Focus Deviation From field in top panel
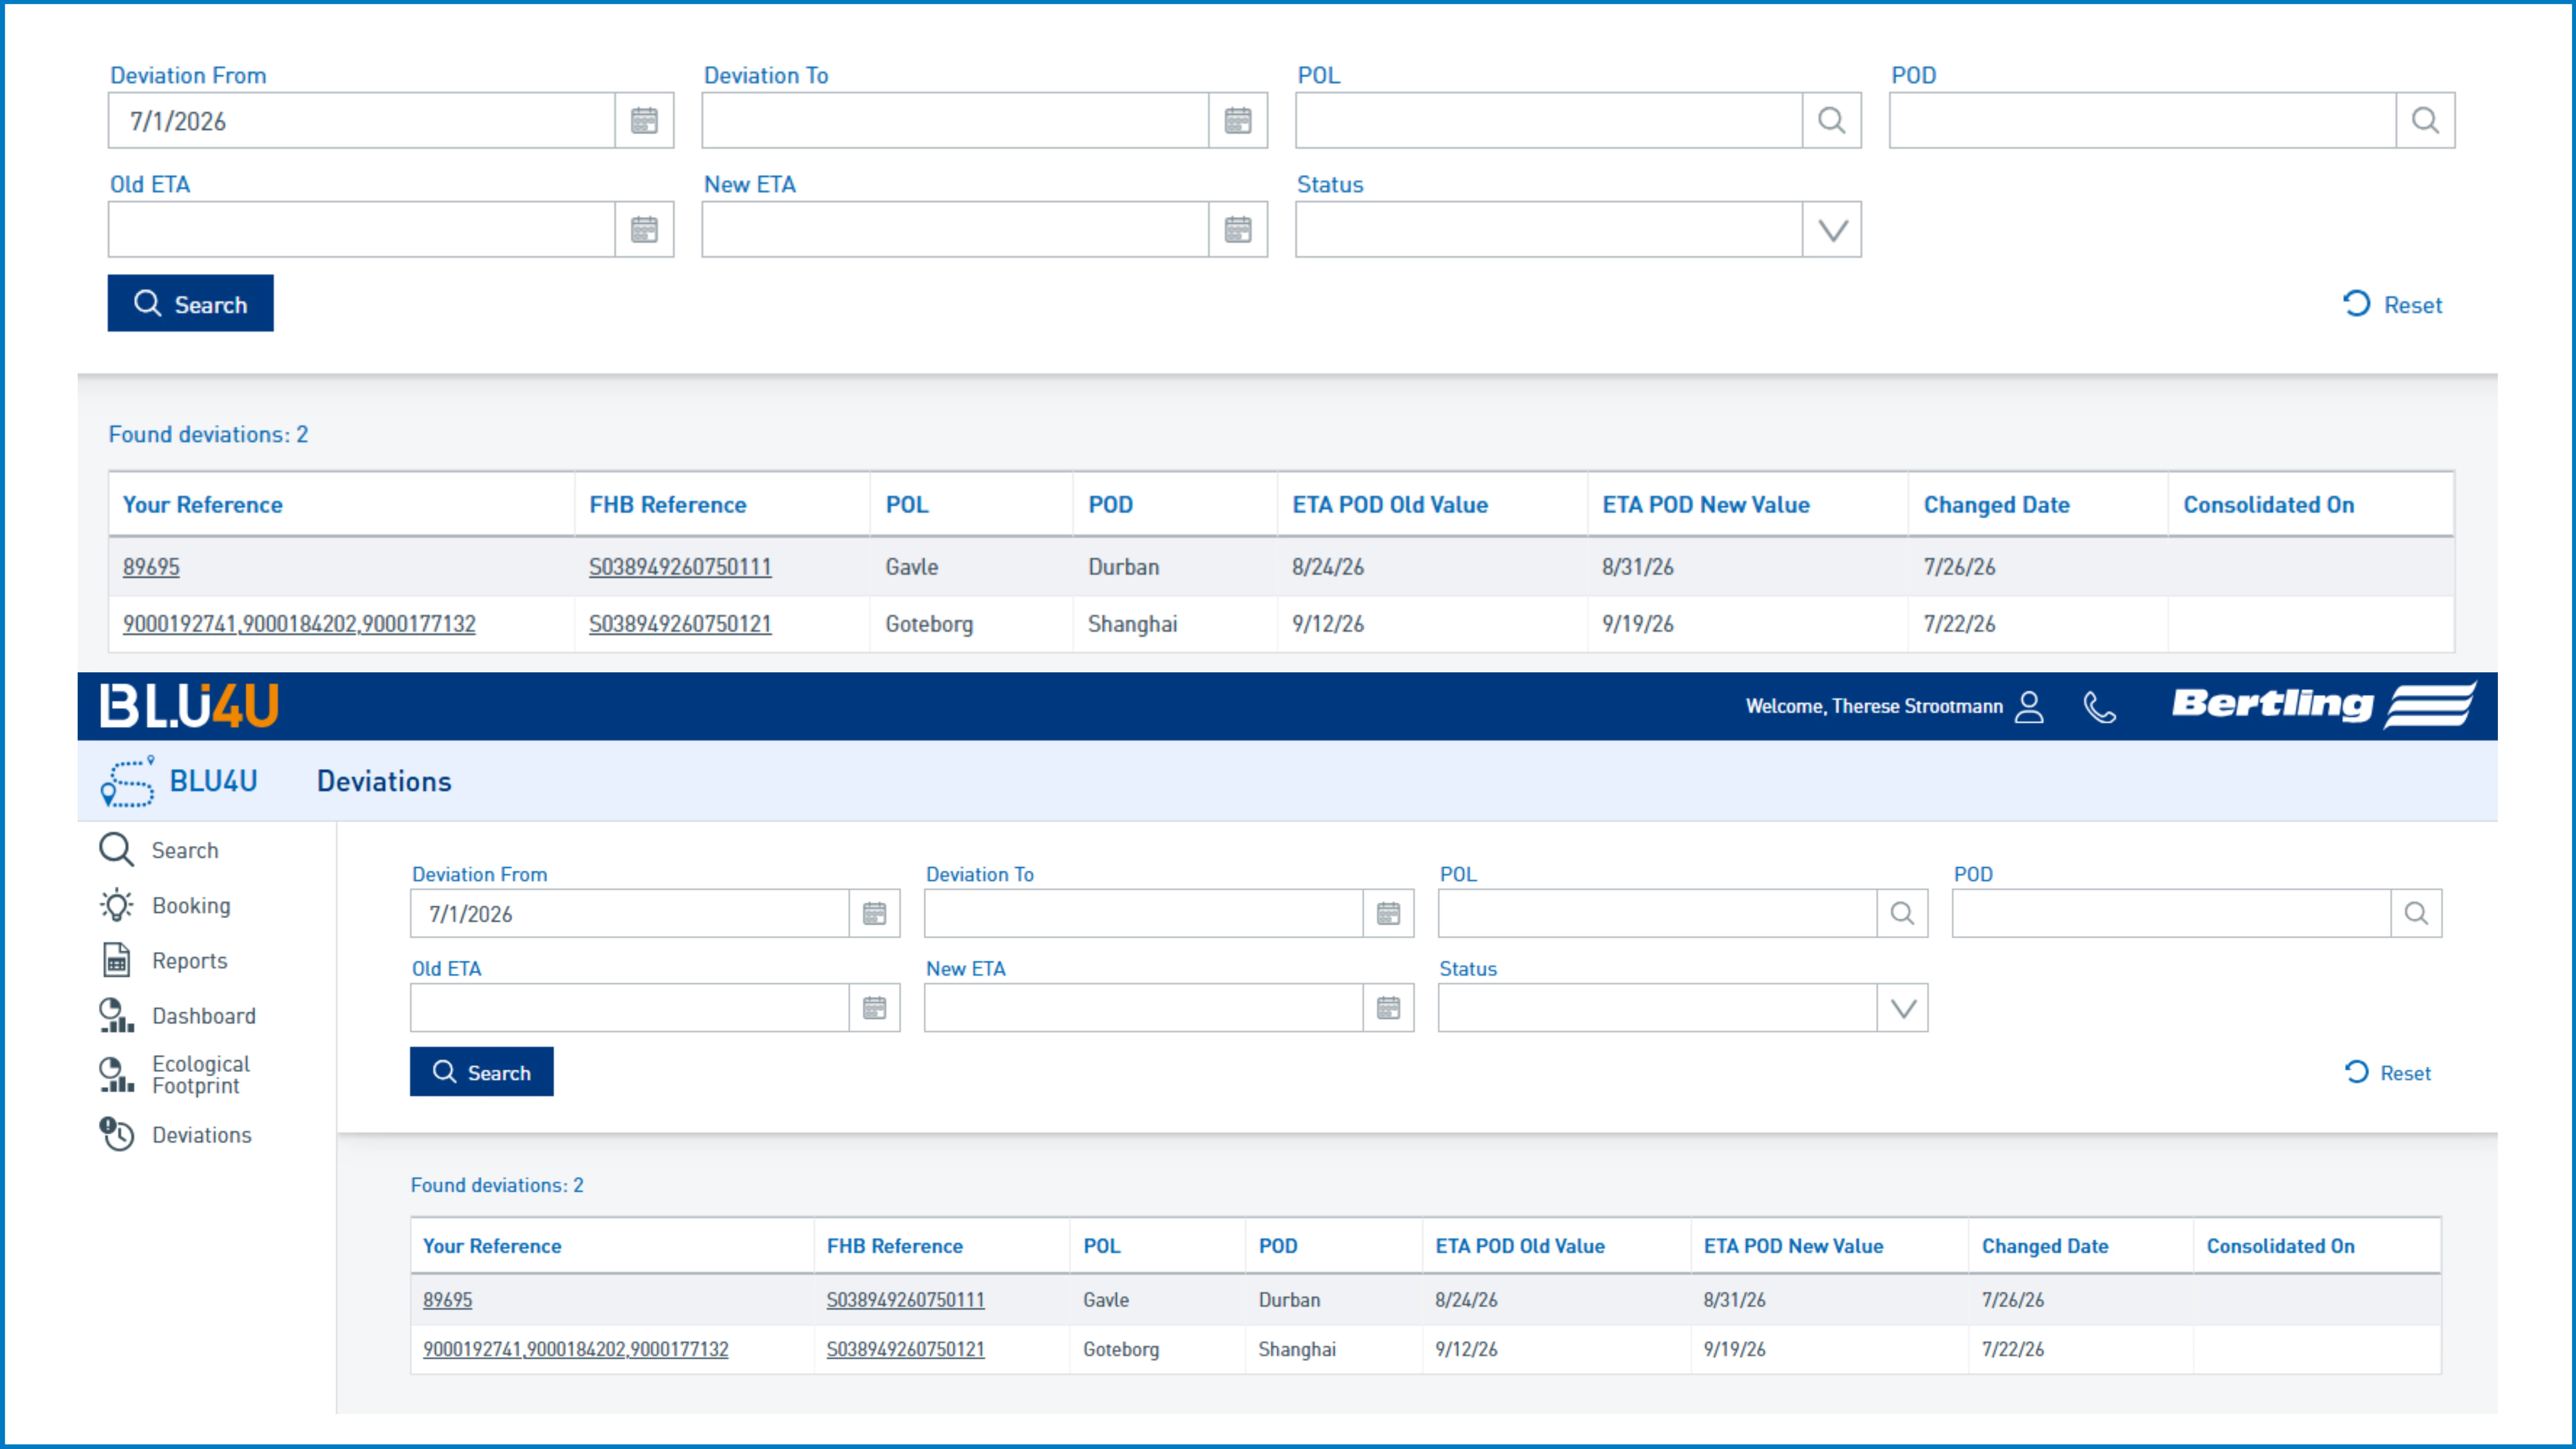Screen dimensions: 2576x1449 click(x=362, y=121)
